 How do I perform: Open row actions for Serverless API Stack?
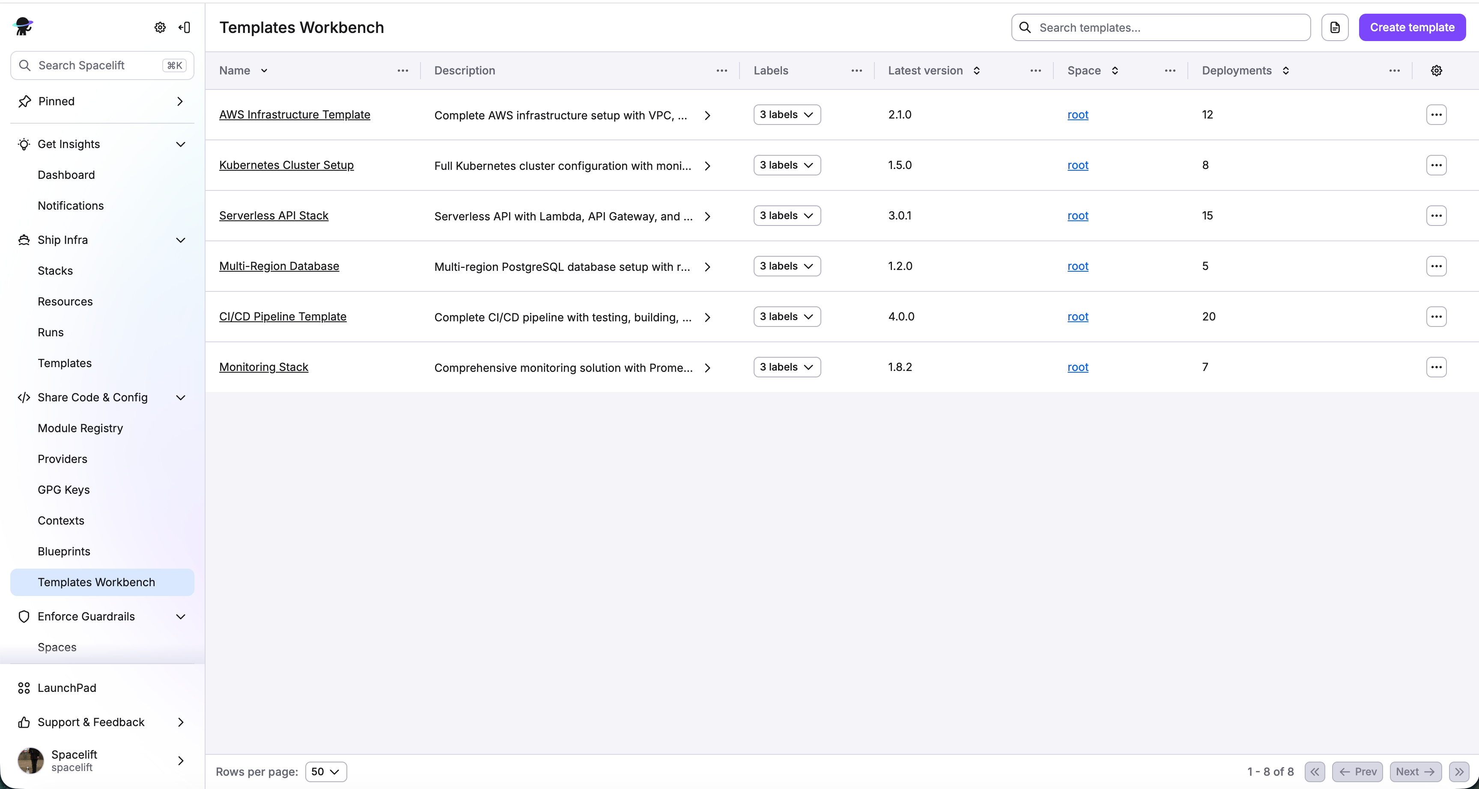click(1436, 216)
